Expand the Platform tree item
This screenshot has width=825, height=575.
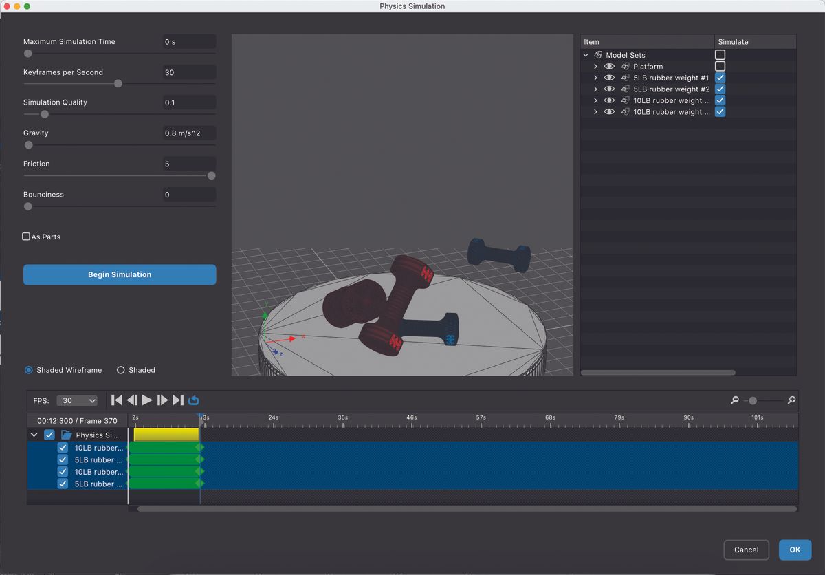coord(595,66)
